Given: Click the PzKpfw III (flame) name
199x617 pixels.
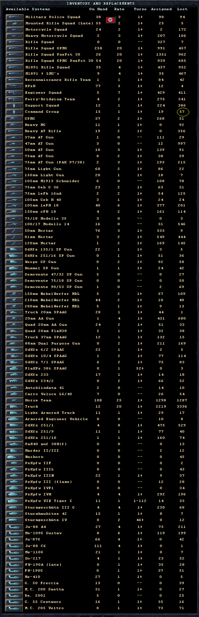Looking at the screenshot, I should (x=49, y=482).
